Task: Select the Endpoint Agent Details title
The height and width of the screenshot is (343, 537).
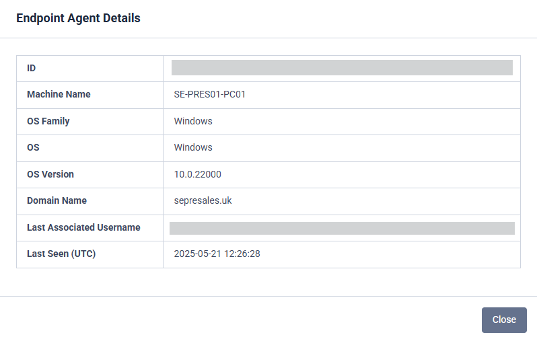Action: coord(78,18)
